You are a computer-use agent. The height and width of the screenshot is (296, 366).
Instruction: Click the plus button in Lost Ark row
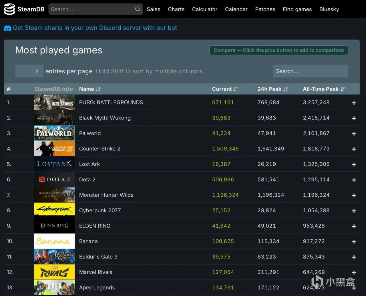[x=354, y=165]
